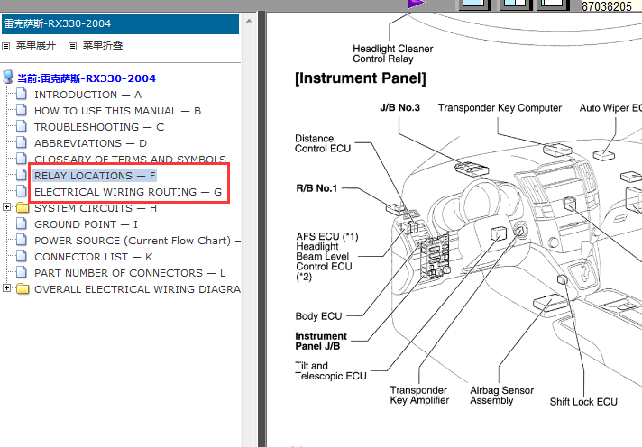Click the R/B No.1 label
This screenshot has width=642, height=447.
point(316,188)
